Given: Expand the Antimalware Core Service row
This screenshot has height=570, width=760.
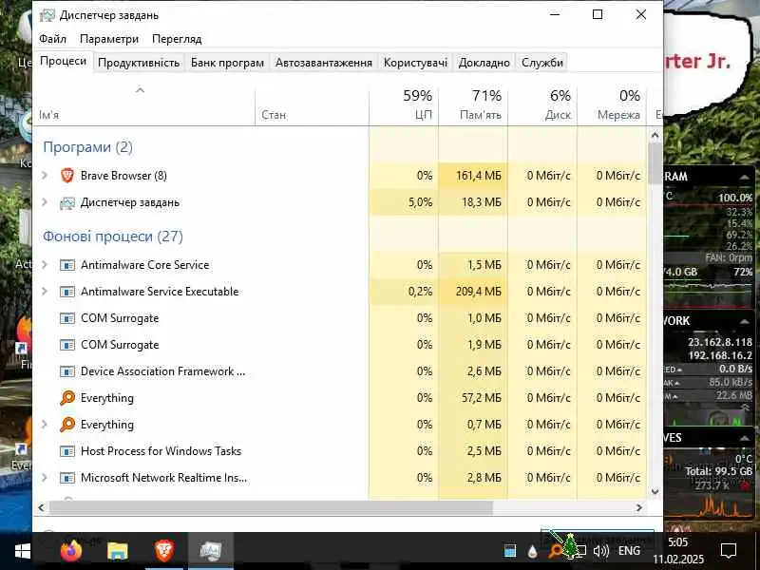Looking at the screenshot, I should pyautogui.click(x=45, y=265).
